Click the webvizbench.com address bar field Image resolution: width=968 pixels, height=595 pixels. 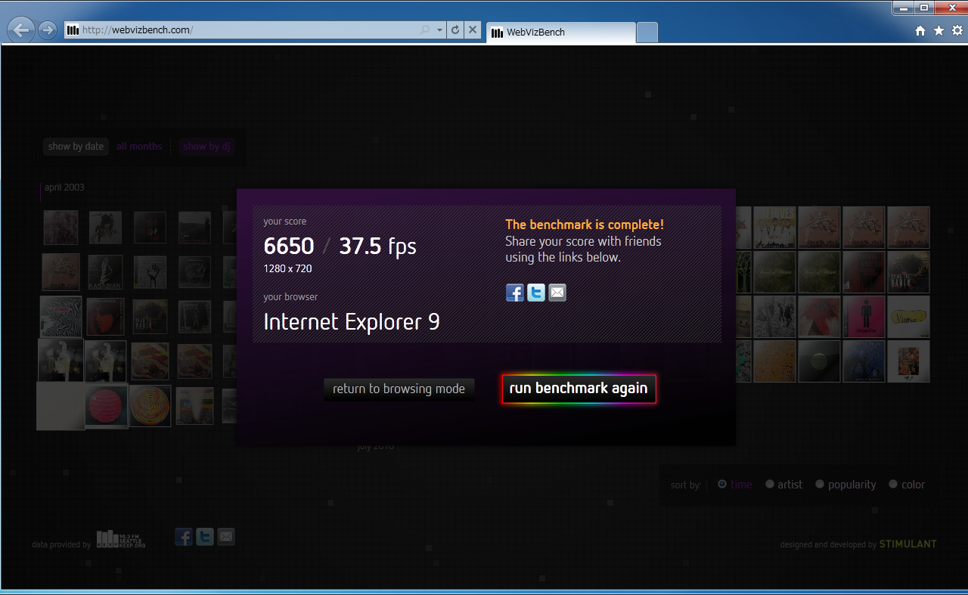click(242, 30)
